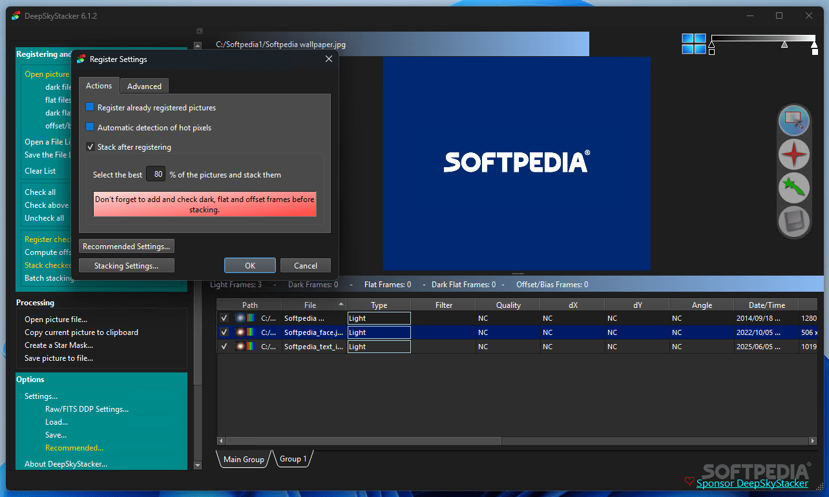This screenshot has height=497, width=829.
Task: Select the rectangle selection tool in the round toolbar
Action: pyautogui.click(x=793, y=121)
